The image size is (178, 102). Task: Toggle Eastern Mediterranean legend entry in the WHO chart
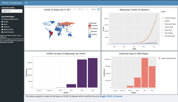tap(167, 58)
